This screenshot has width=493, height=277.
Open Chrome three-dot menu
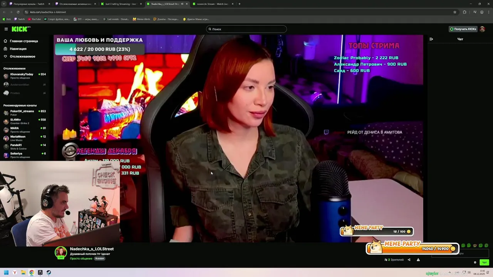click(488, 12)
